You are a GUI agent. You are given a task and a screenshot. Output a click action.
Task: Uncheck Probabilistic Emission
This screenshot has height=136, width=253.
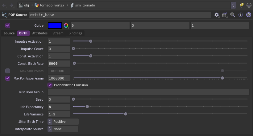(50, 85)
